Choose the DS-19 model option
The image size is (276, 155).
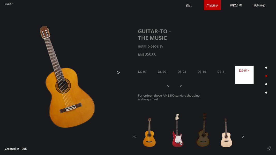[x=202, y=72]
